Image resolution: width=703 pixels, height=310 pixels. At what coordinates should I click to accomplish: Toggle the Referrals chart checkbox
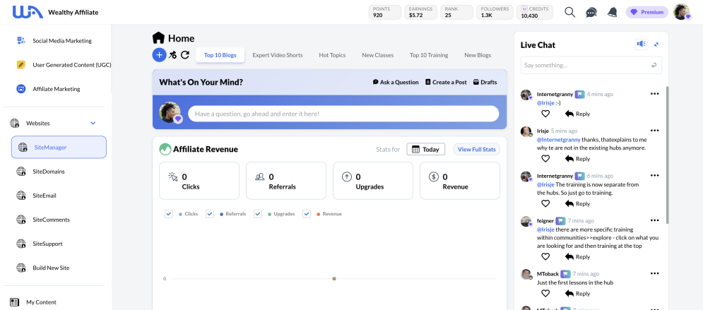click(x=210, y=214)
